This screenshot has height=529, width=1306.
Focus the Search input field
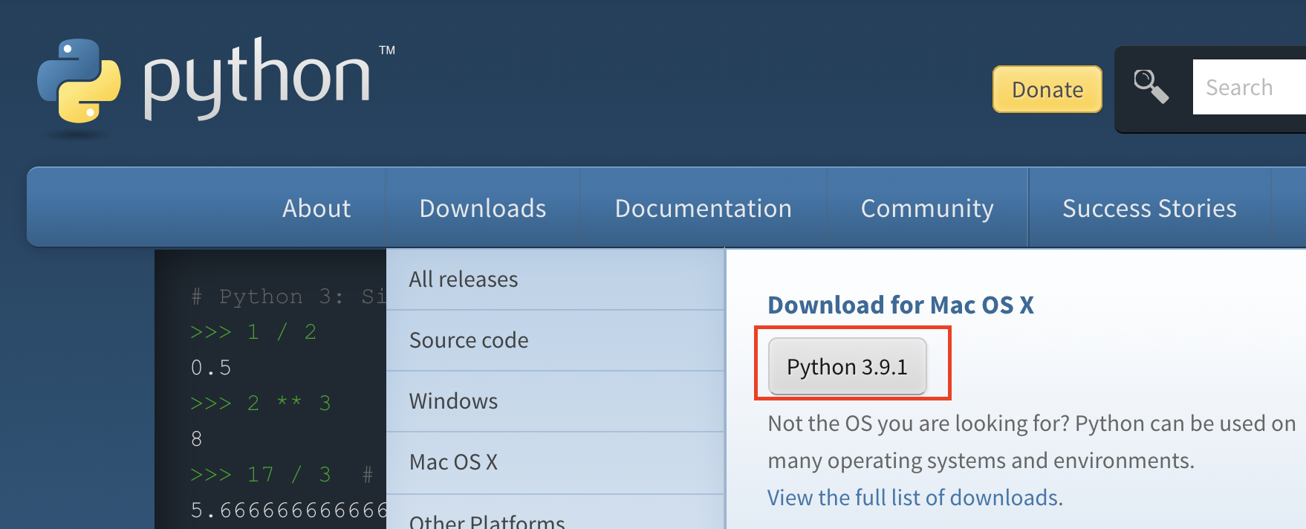pos(1250,87)
